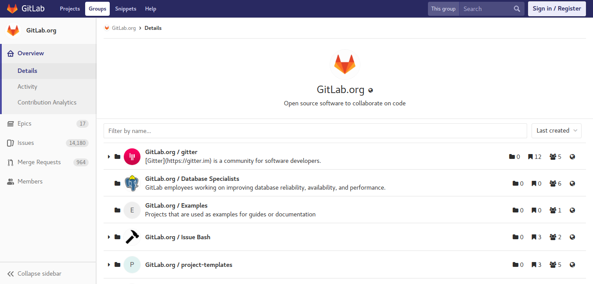
Task: Open Merge Requests in the sidebar
Action: click(39, 162)
